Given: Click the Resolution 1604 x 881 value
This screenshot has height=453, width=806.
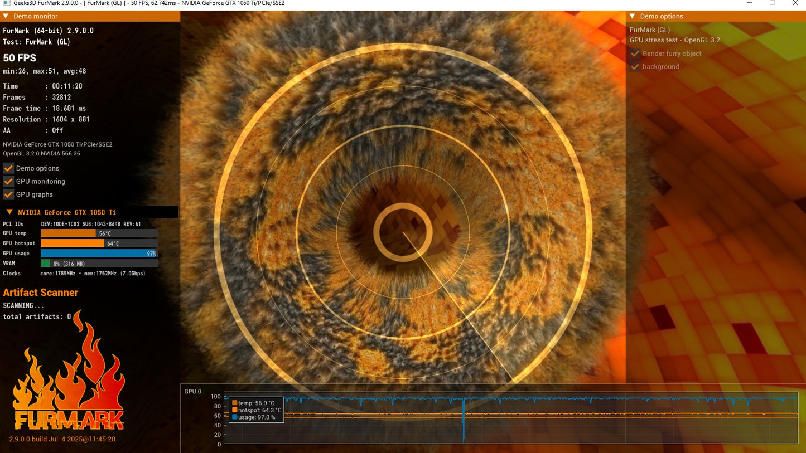Looking at the screenshot, I should tap(71, 120).
